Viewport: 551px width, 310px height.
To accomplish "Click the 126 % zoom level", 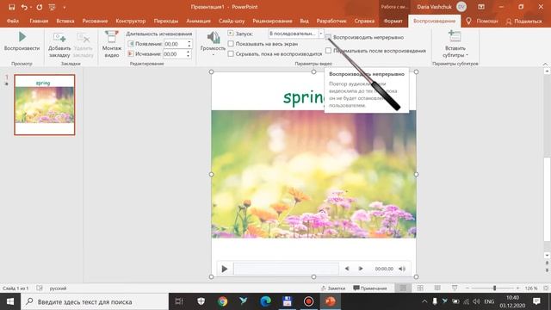I will 531,288.
